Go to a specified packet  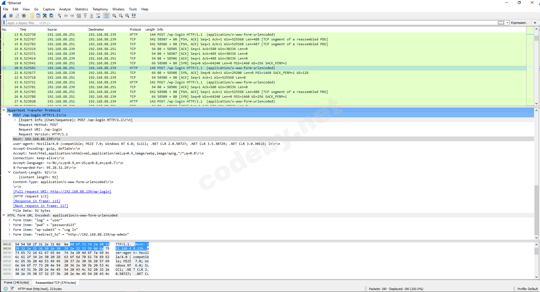79,16
